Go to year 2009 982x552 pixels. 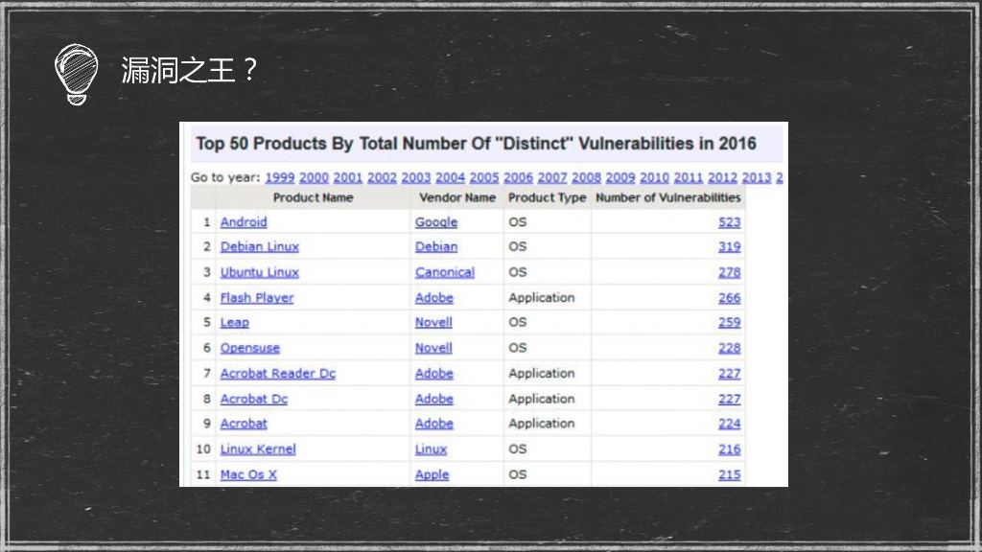[x=620, y=177]
